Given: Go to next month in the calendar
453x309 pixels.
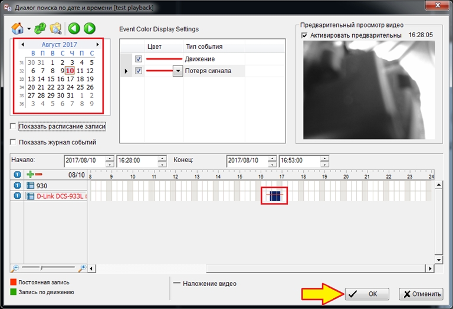Looking at the screenshot, I should [x=98, y=44].
